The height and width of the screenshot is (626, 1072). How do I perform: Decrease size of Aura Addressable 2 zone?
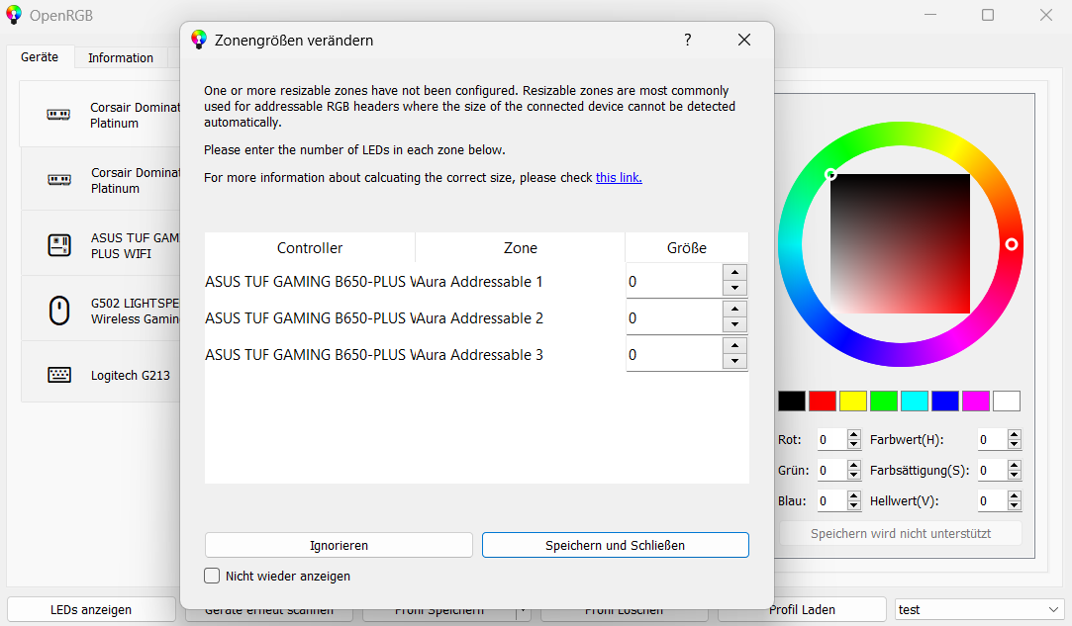734,325
